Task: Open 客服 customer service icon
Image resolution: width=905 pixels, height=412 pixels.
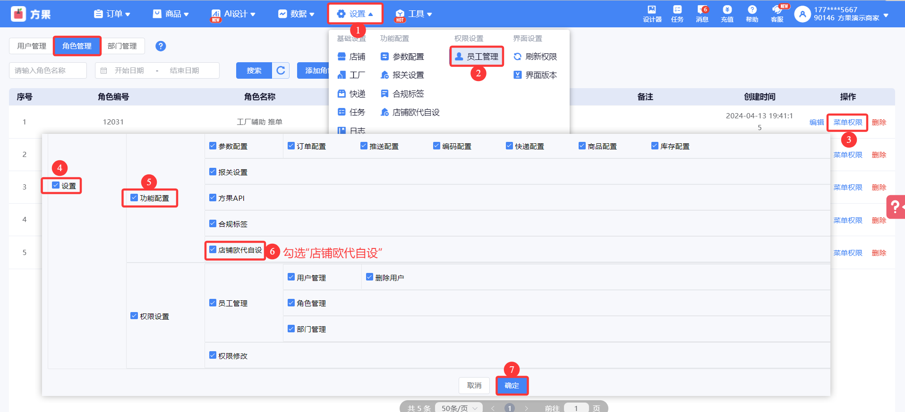Action: [x=777, y=13]
